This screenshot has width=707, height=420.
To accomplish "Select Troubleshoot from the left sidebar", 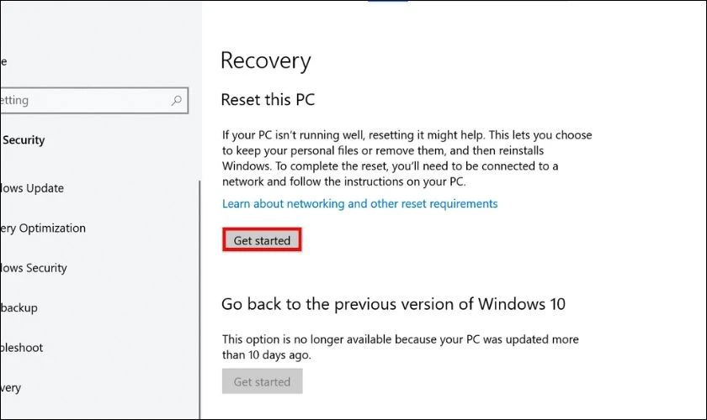I will pyautogui.click(x=22, y=348).
